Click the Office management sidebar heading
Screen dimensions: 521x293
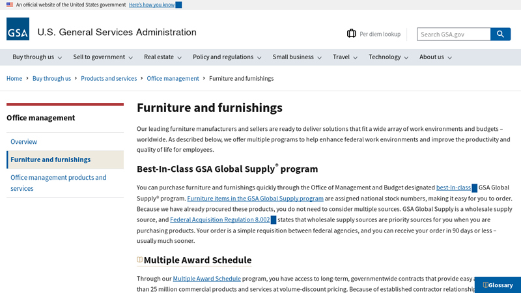(x=41, y=118)
